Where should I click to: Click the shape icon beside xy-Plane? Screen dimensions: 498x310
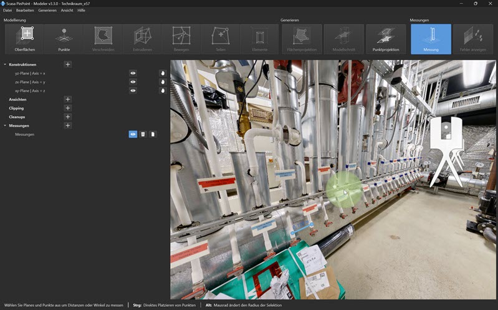(163, 90)
